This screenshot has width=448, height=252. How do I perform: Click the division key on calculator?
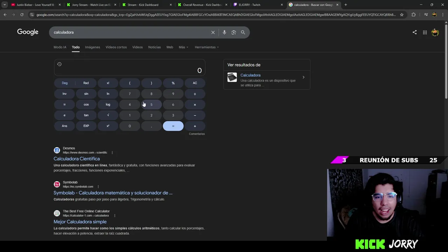(x=195, y=94)
